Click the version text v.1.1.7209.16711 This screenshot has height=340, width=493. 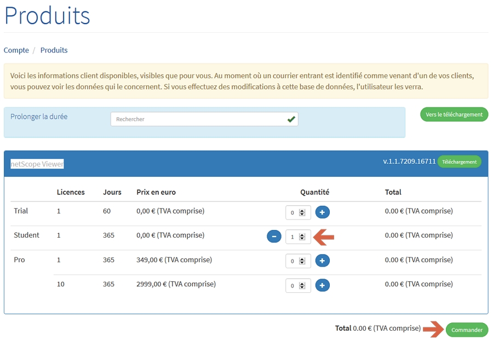[409, 162]
